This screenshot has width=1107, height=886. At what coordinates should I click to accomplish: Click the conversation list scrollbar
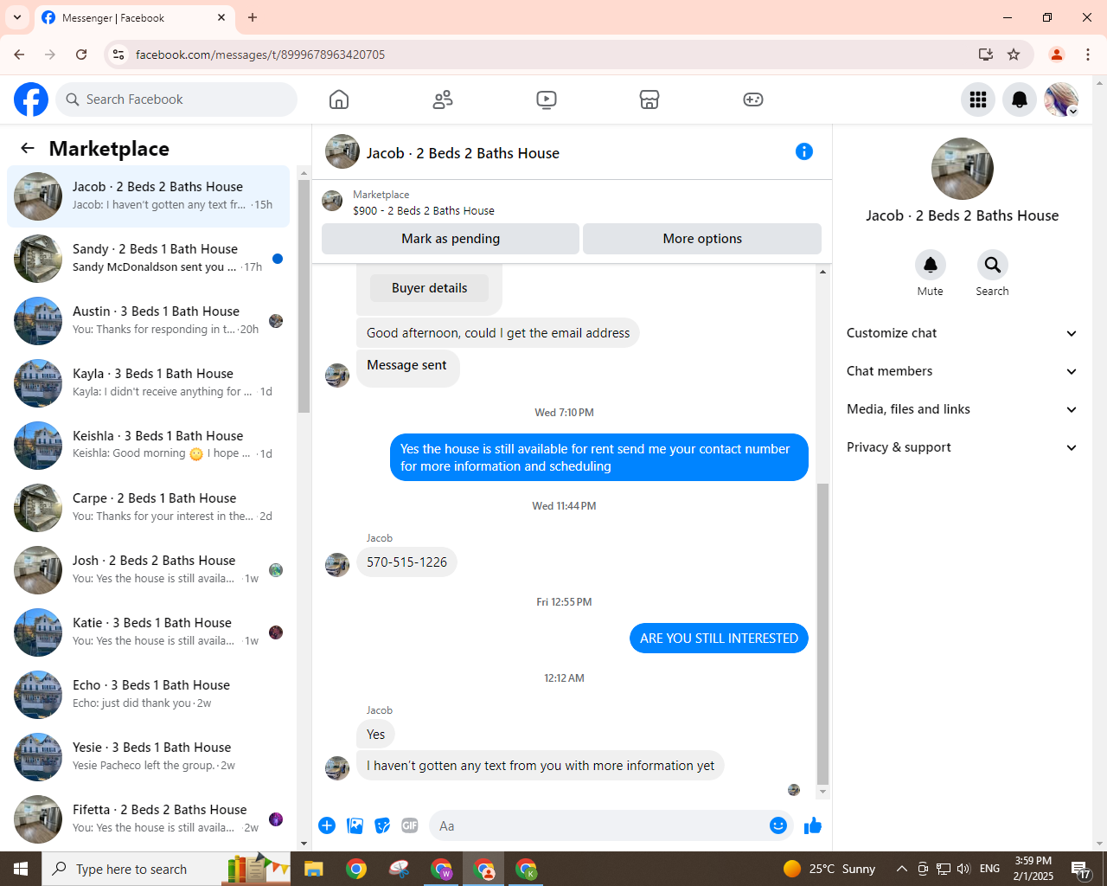(304, 296)
